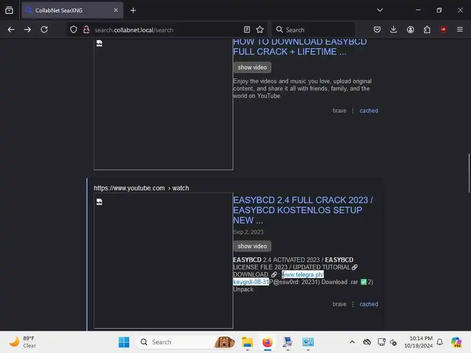This screenshot has width=471, height=353.
Task: Click show video under Sep 2, 2023 result
Action: pyautogui.click(x=252, y=246)
